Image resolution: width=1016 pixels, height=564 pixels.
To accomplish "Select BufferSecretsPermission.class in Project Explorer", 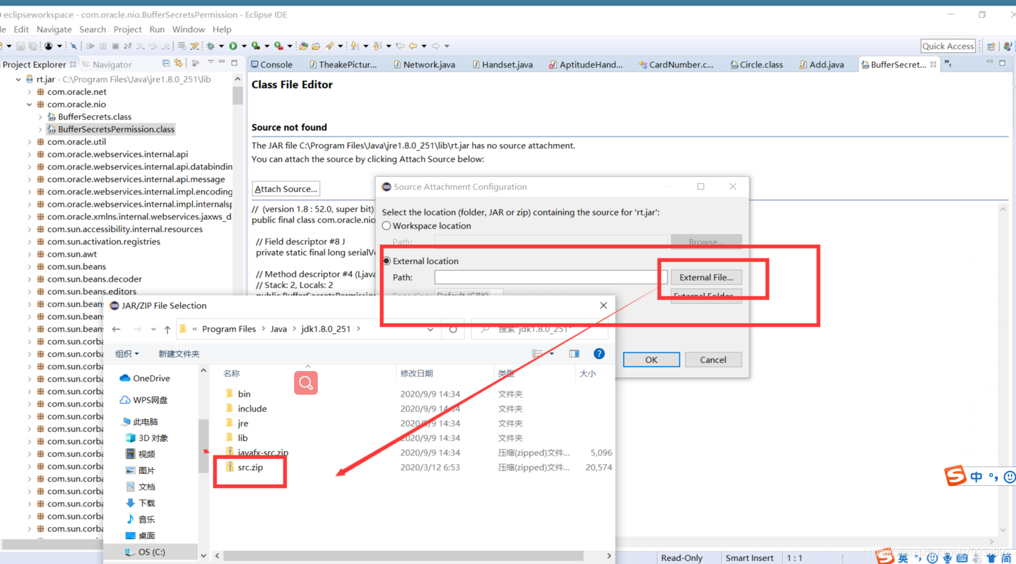I will point(111,129).
